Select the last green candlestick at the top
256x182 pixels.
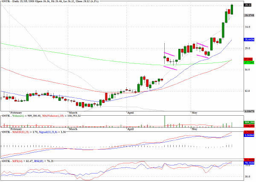point(232,9)
